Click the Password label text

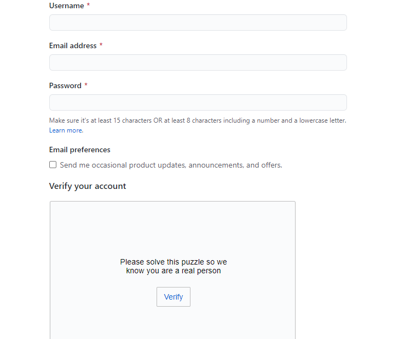coord(65,85)
